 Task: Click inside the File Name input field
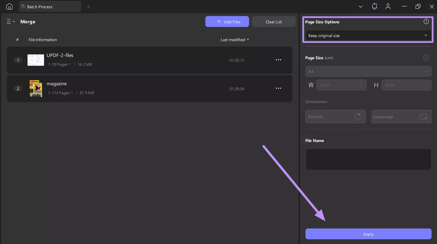368,159
